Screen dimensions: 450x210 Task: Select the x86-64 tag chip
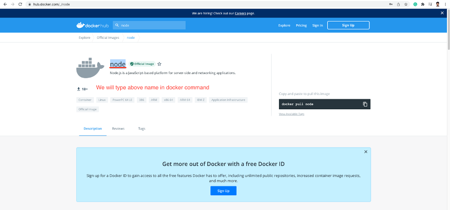pos(168,100)
